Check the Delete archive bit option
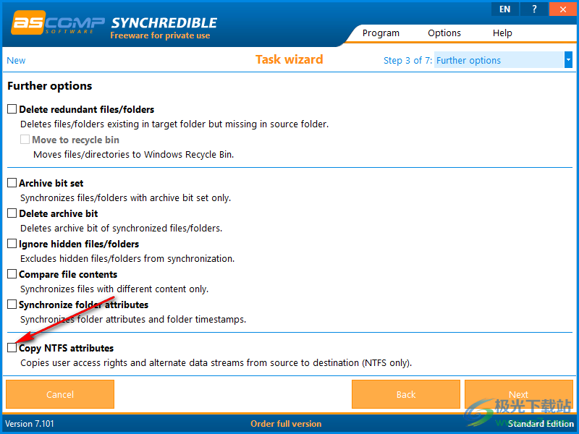579x434 pixels. [12, 213]
